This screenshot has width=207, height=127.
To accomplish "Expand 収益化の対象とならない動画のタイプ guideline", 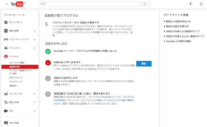I will coord(184,36).
